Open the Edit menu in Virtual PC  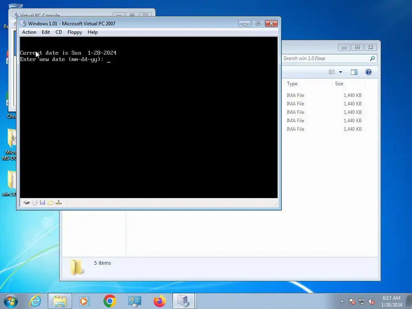click(x=46, y=32)
